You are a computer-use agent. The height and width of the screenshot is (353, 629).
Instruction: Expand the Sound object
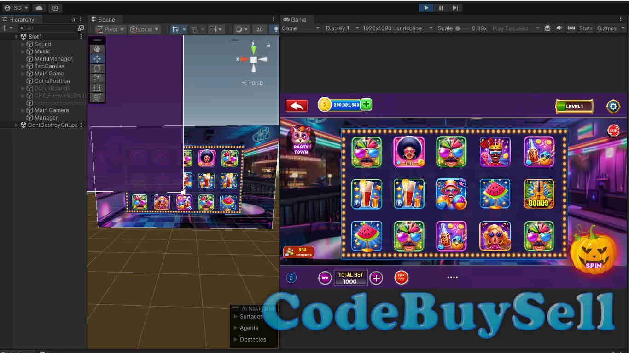23,44
